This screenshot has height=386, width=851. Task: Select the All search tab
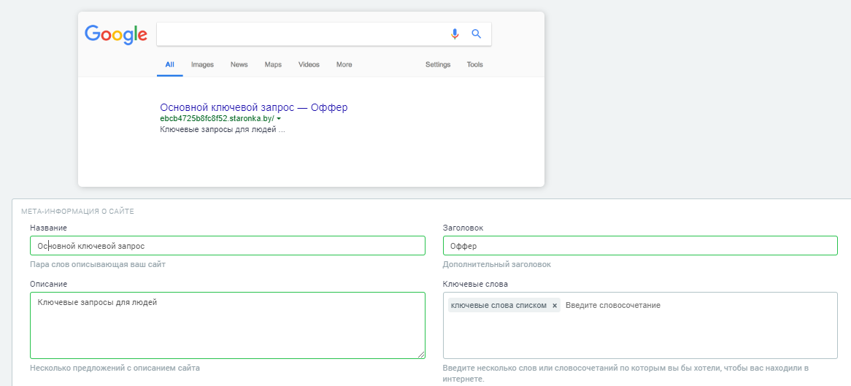point(169,65)
